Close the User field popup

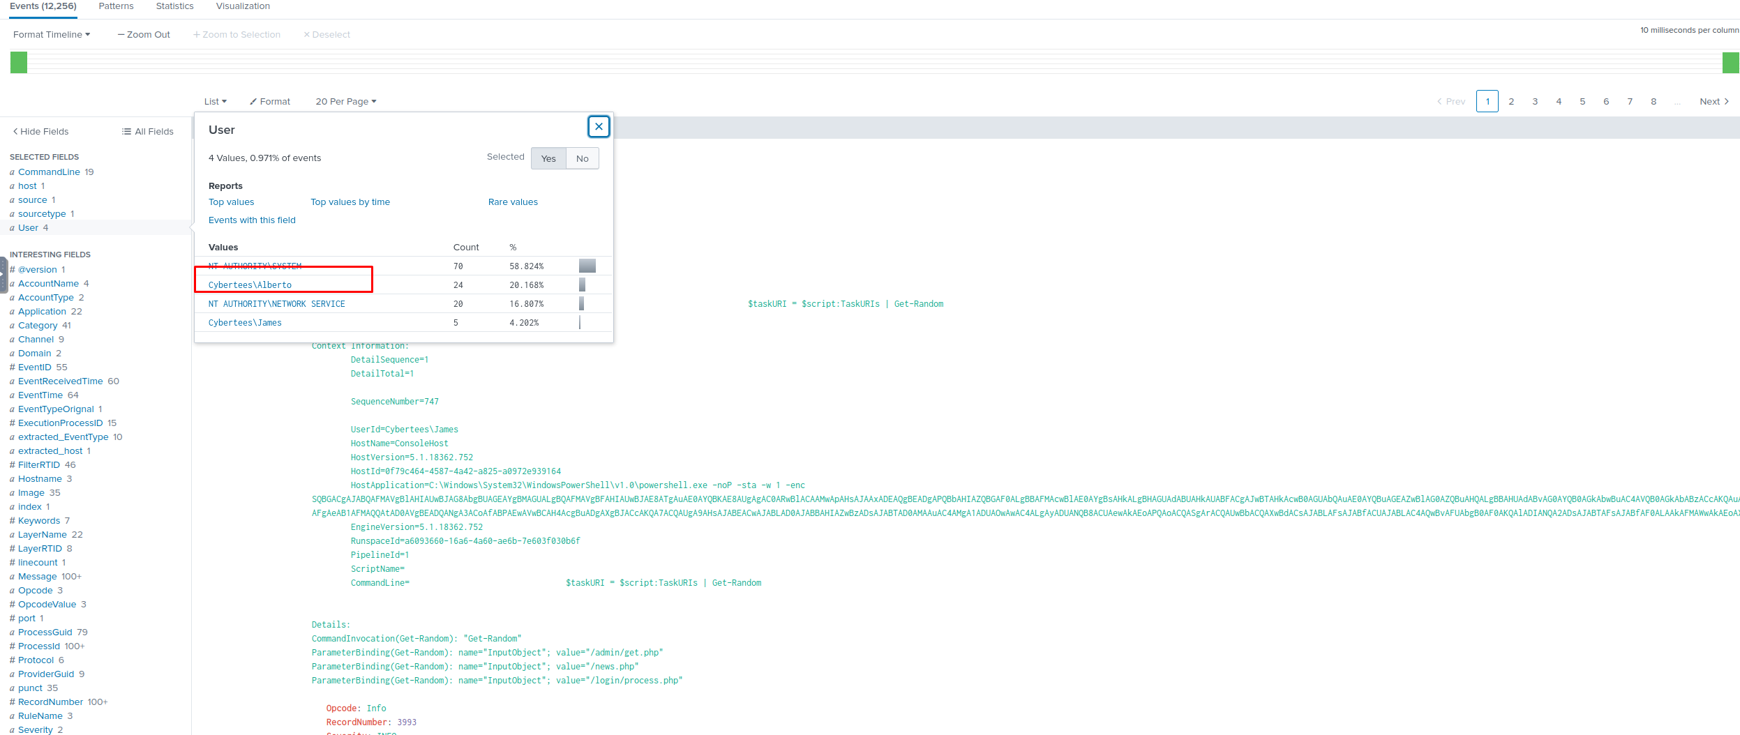(599, 127)
